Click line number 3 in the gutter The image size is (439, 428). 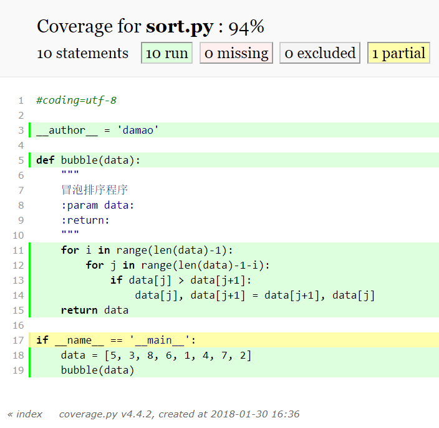pos(21,130)
